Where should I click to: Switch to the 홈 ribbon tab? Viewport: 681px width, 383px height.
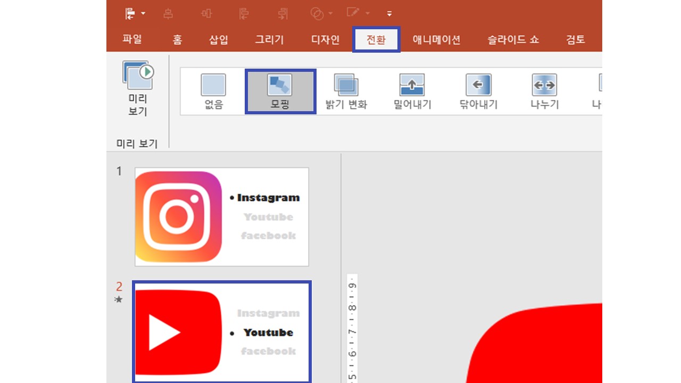[x=177, y=39]
